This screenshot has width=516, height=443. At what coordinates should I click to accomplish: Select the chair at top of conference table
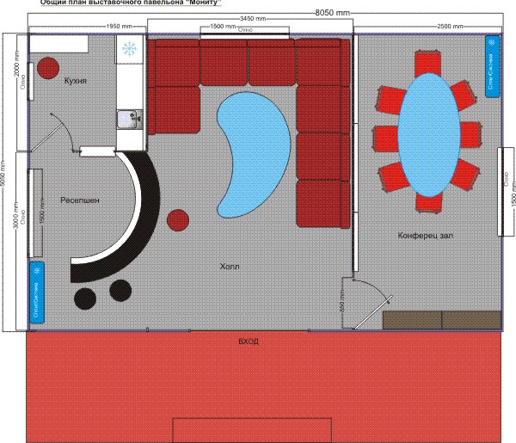427,63
